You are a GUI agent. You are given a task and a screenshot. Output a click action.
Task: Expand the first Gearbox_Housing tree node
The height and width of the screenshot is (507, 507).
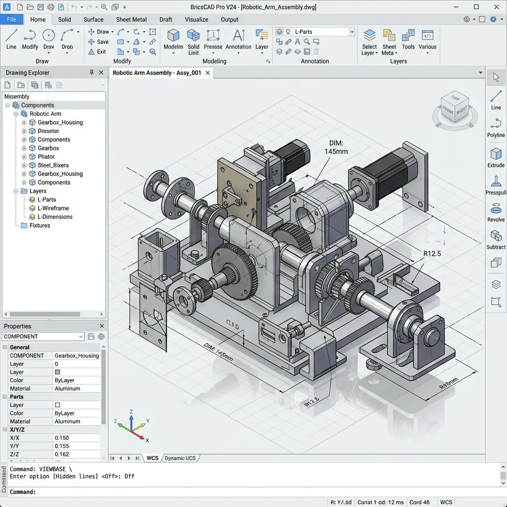pos(24,123)
